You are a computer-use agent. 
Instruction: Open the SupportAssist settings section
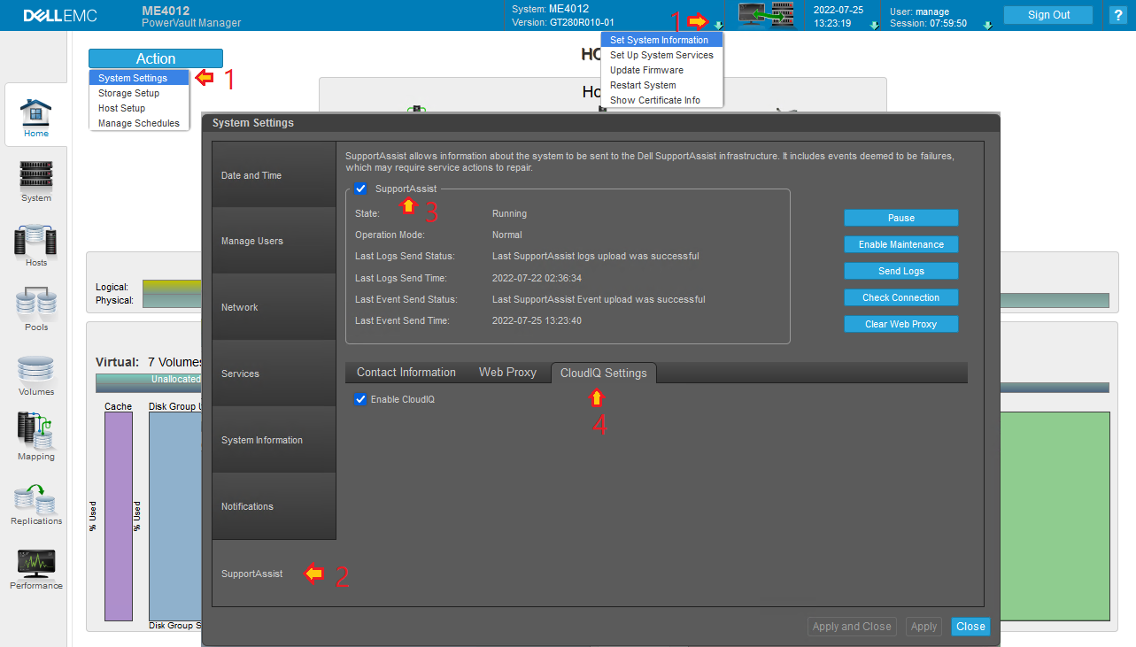251,573
